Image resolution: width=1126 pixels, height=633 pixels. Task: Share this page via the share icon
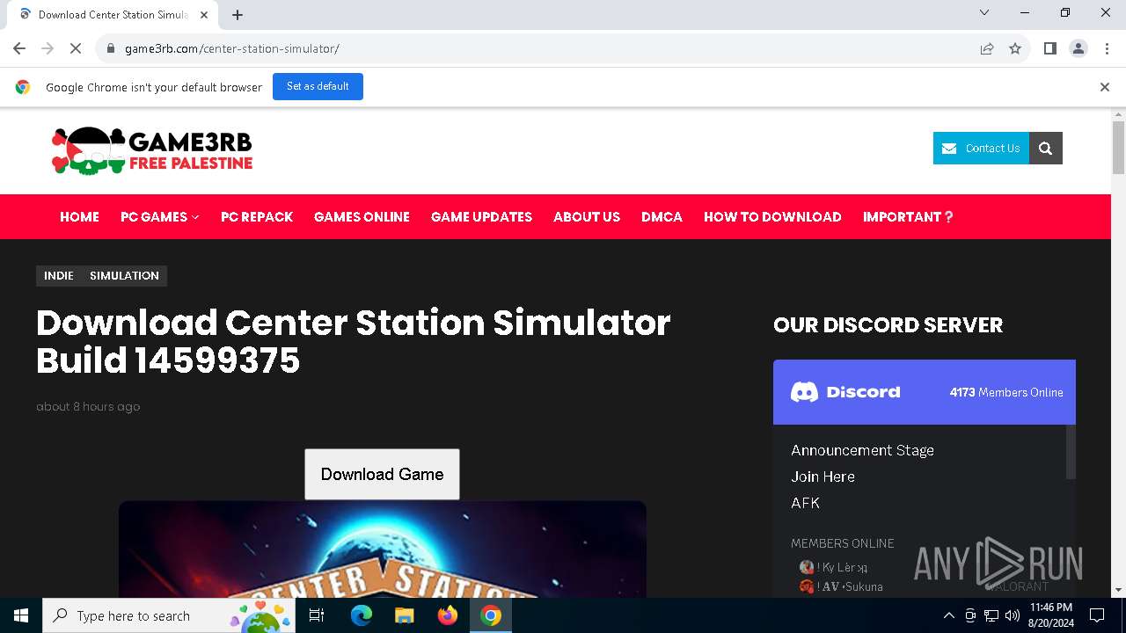tap(987, 48)
